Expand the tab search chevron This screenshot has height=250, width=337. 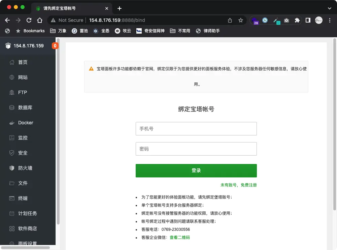(x=330, y=8)
